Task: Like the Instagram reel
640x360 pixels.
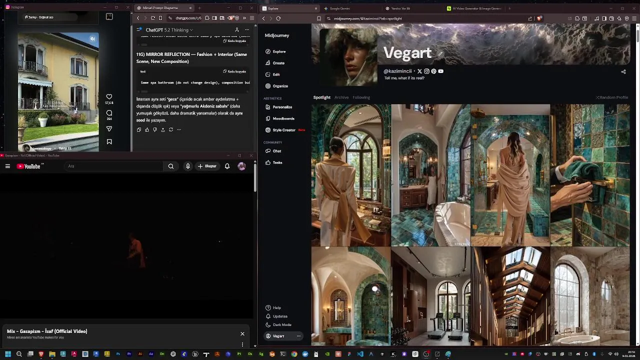Action: click(x=109, y=96)
